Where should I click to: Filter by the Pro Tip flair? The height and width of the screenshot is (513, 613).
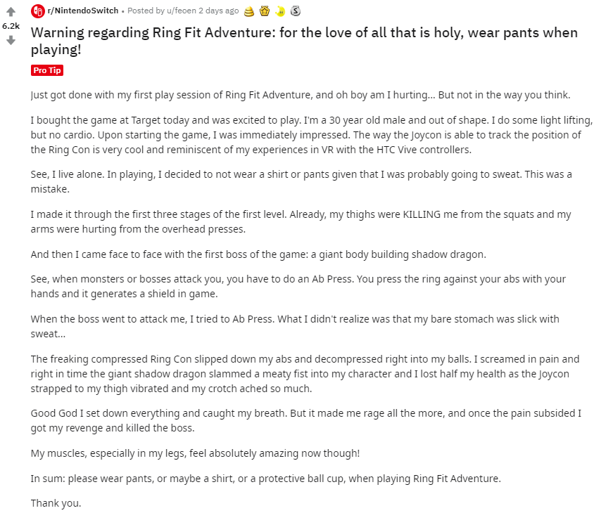tap(47, 70)
